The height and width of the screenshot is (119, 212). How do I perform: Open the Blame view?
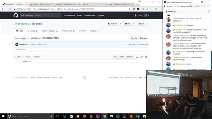(x=122, y=57)
